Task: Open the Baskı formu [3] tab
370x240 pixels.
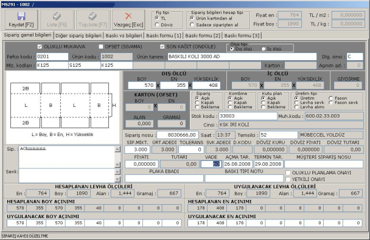Action: 242,36
